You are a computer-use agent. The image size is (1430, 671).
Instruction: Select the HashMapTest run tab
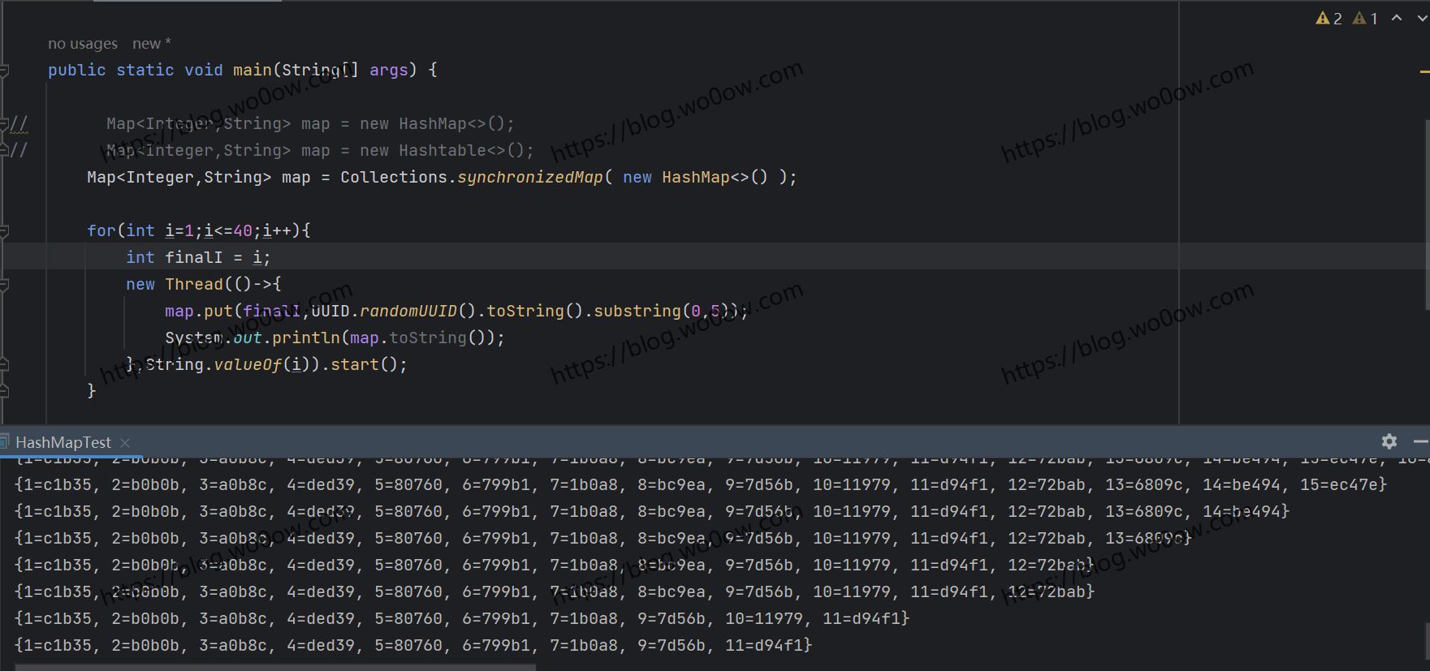click(x=63, y=442)
